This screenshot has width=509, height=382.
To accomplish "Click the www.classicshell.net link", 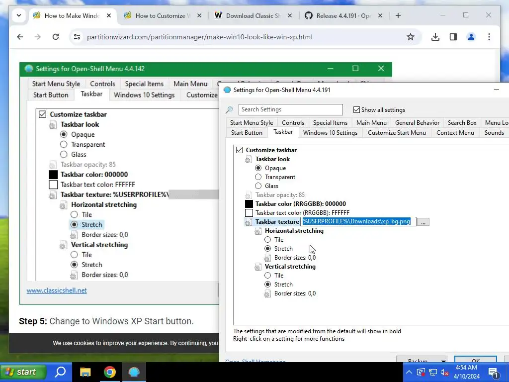I will point(57,290).
